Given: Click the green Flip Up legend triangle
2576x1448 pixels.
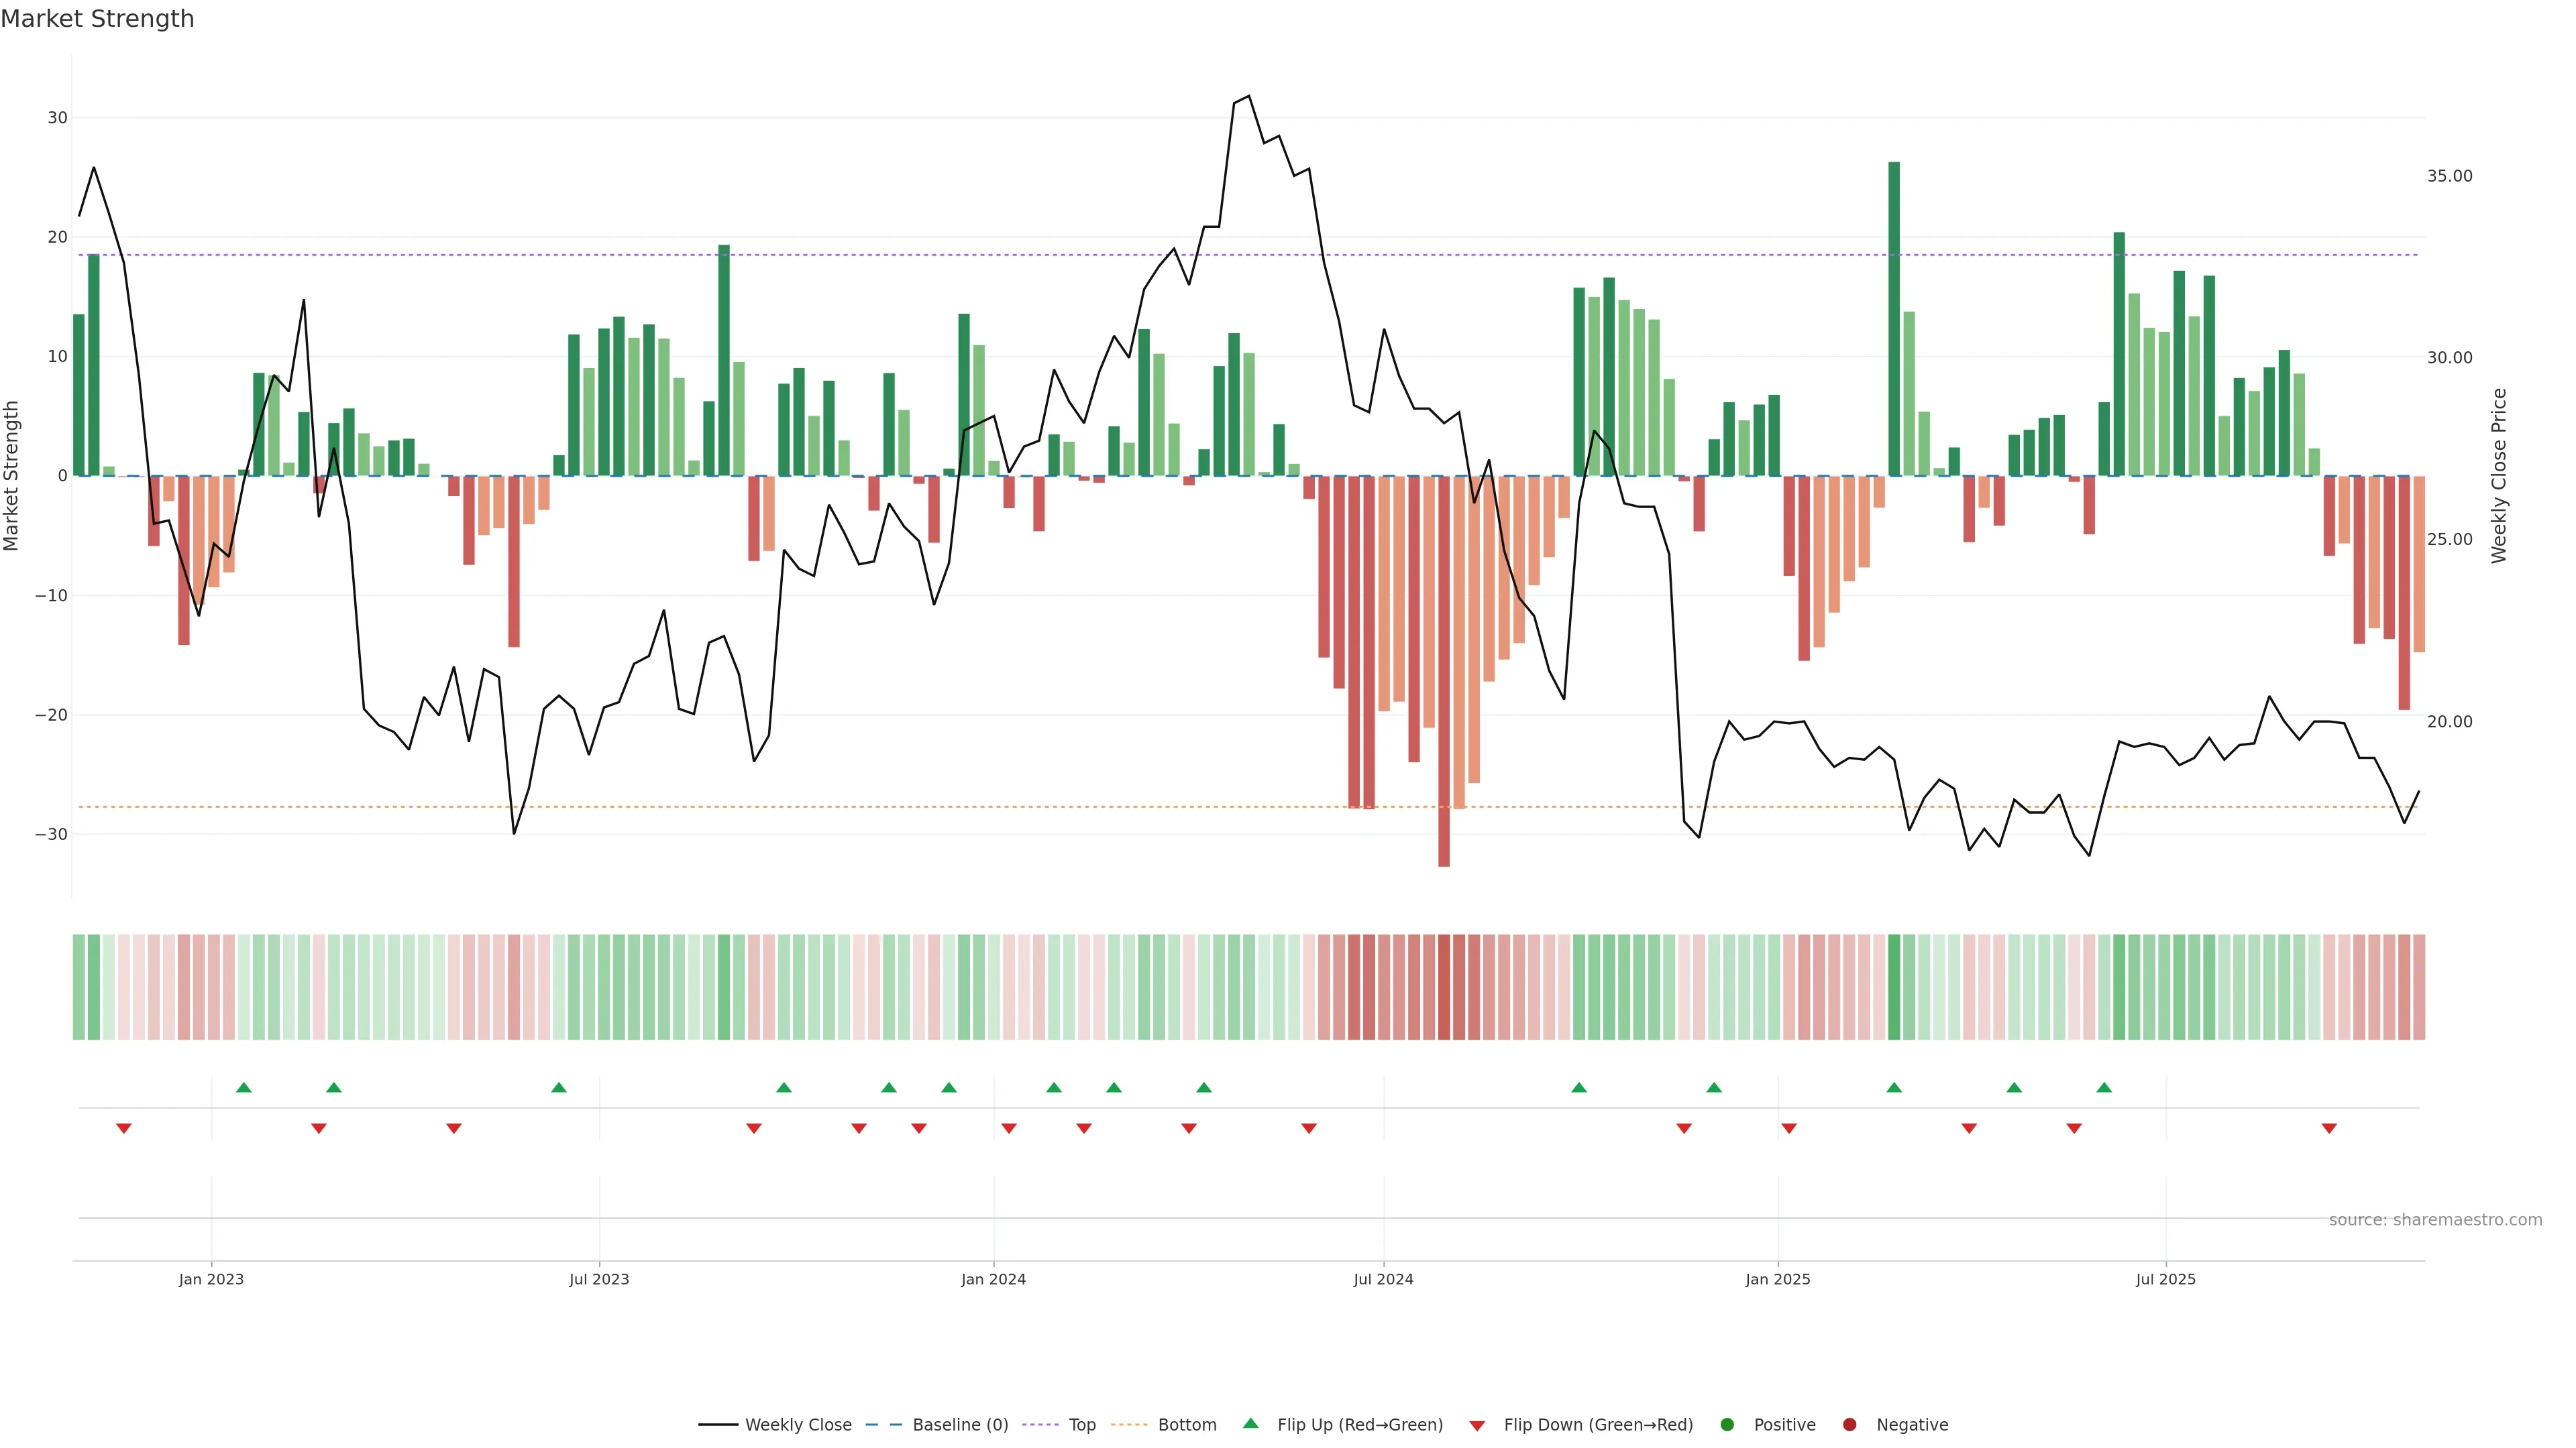Looking at the screenshot, I should (1250, 1423).
